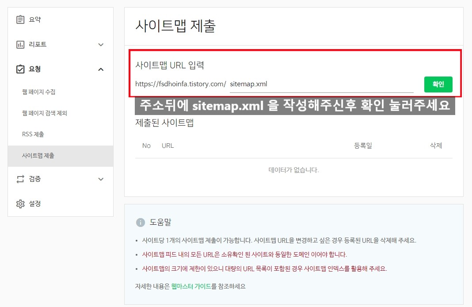Click the 삭제 column header
The height and width of the screenshot is (307, 472).
[x=436, y=146]
